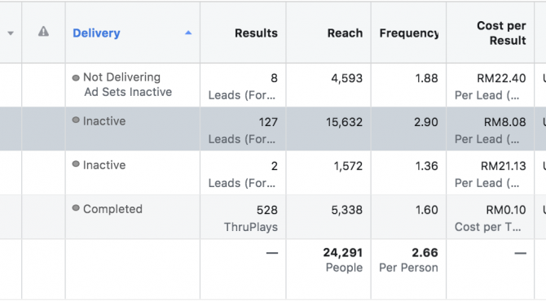This screenshot has width=546, height=301.
Task: Click the Delivery sort arrow icon
Action: pos(188,33)
